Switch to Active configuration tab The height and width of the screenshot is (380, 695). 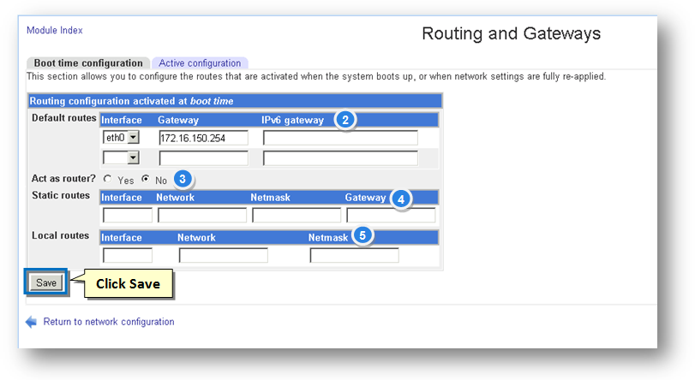pos(200,63)
